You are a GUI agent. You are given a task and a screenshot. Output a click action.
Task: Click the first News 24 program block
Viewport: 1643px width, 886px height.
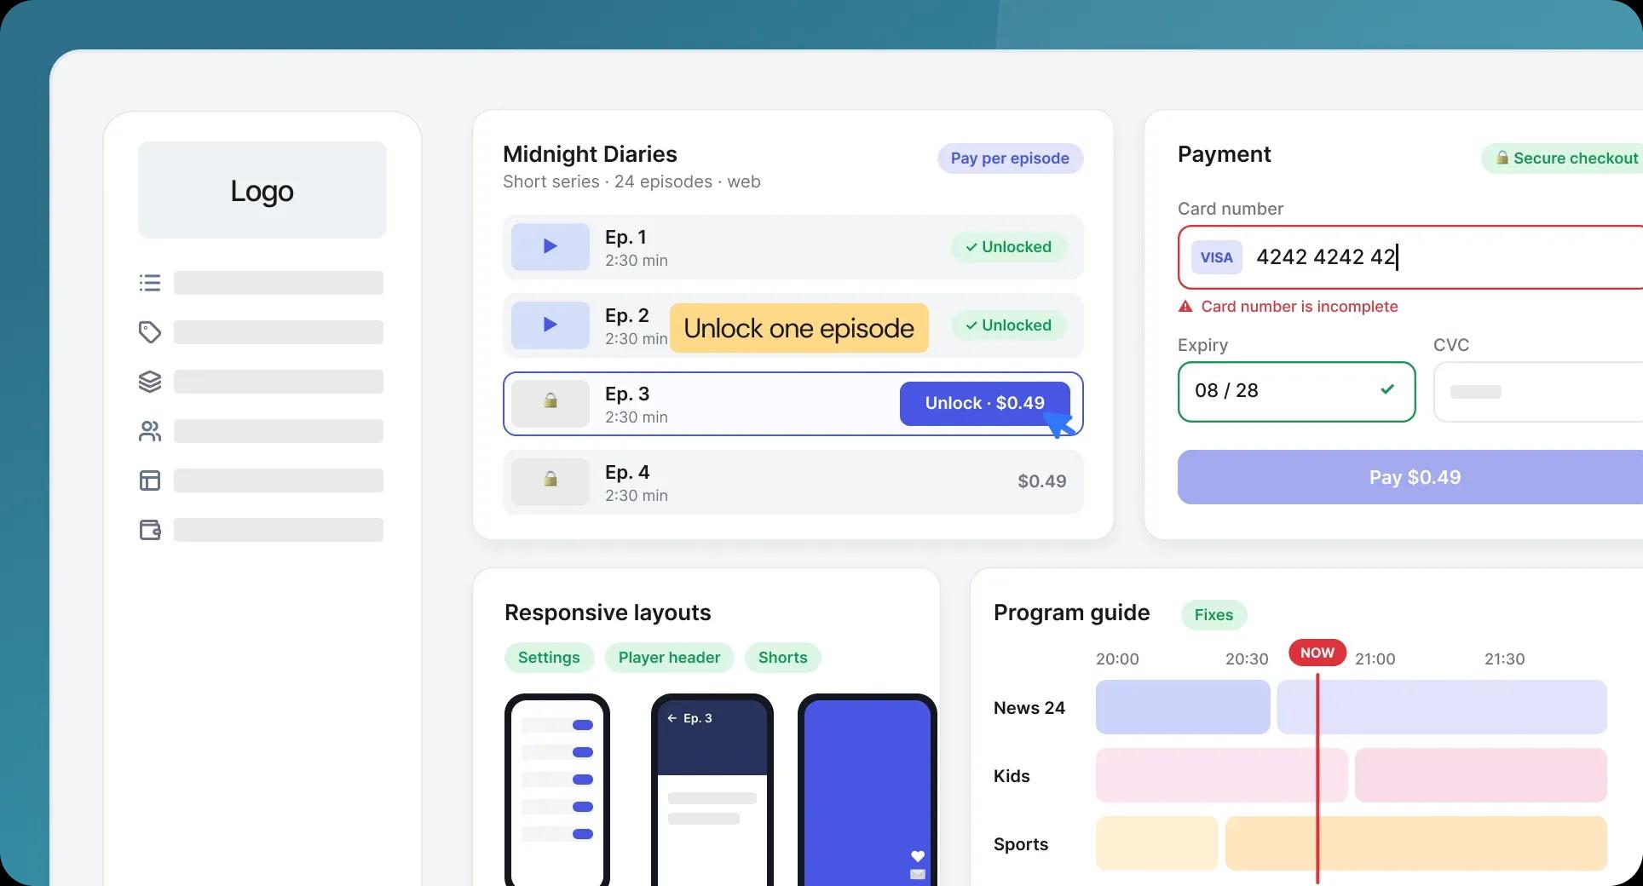point(1183,707)
